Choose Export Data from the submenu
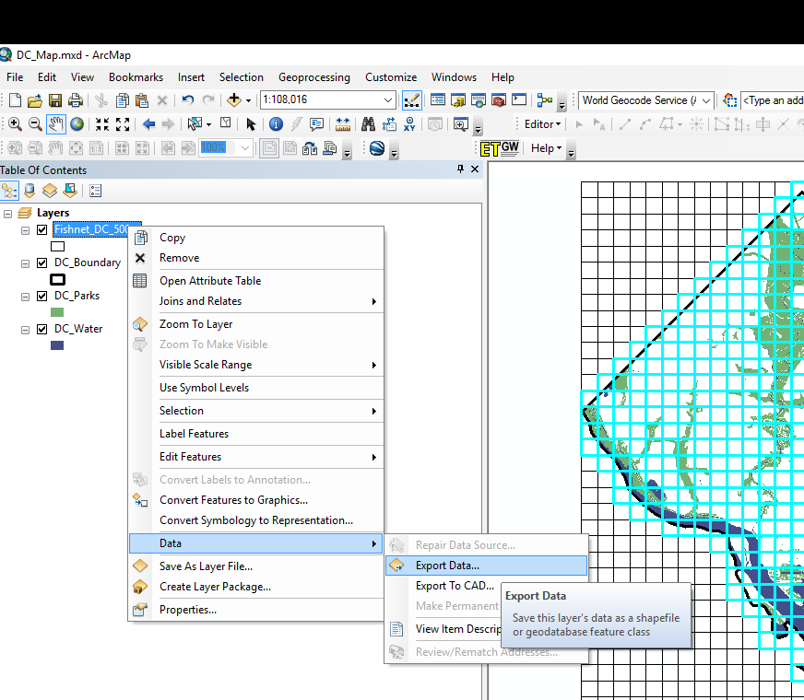 point(447,566)
